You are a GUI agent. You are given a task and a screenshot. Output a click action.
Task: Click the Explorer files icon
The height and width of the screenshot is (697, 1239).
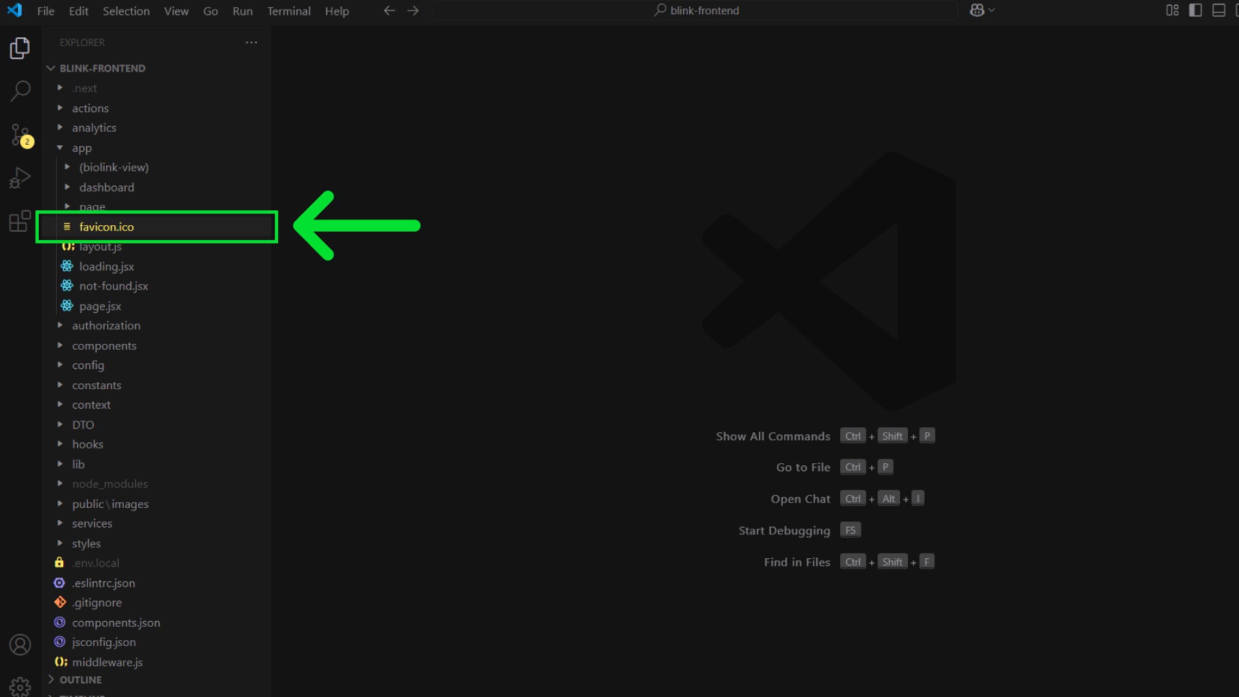tap(20, 48)
